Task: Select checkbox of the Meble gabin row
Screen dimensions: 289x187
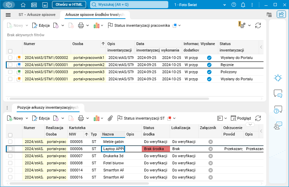Action: 10,142
